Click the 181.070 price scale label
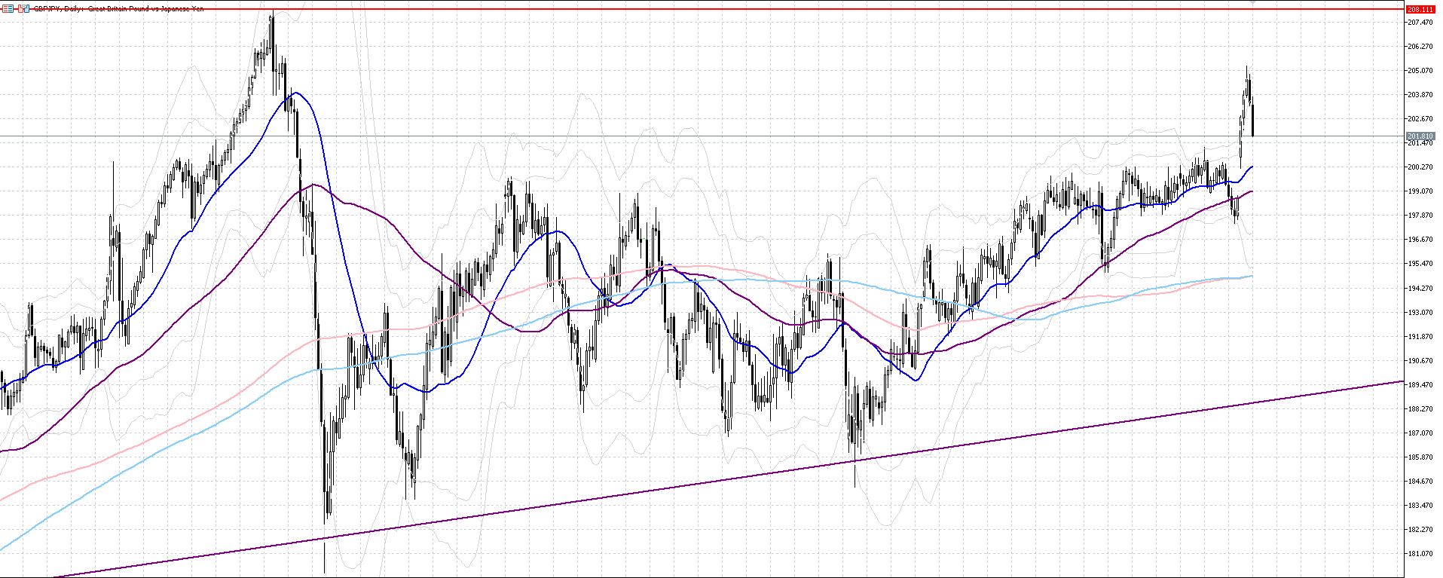 click(1420, 554)
